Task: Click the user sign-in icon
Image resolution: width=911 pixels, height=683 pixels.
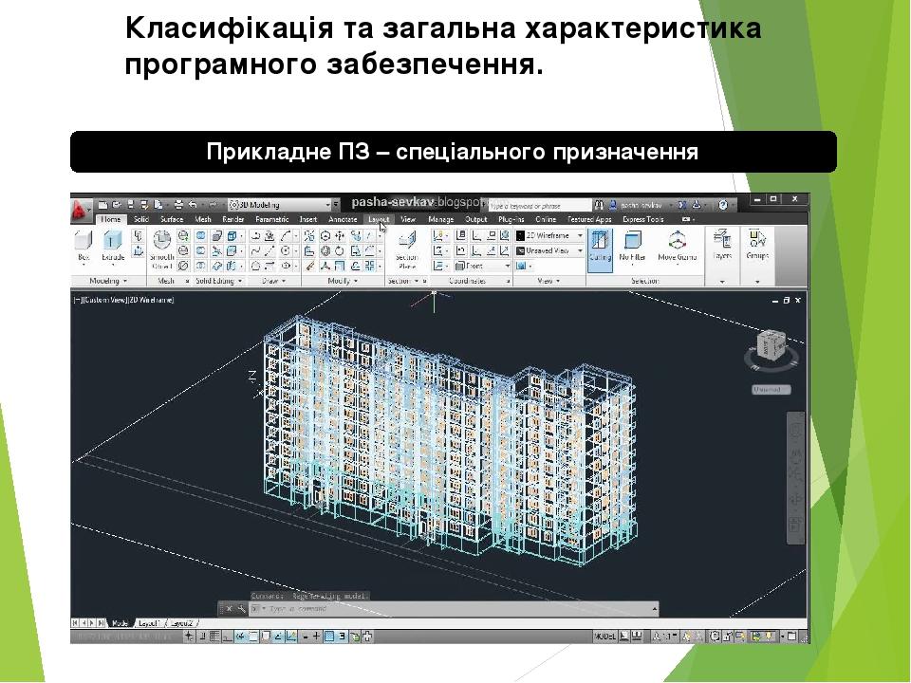Action: point(612,205)
